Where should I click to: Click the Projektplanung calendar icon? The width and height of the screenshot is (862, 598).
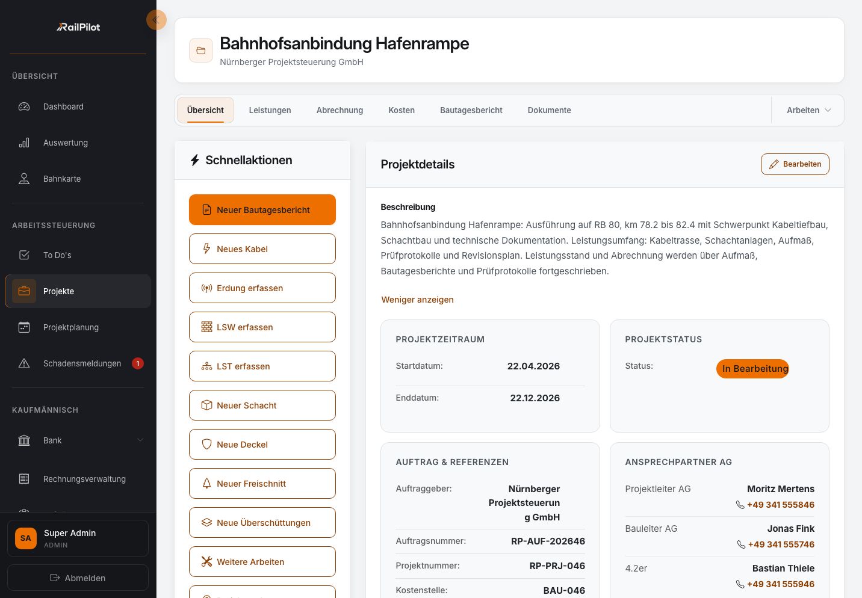[24, 327]
